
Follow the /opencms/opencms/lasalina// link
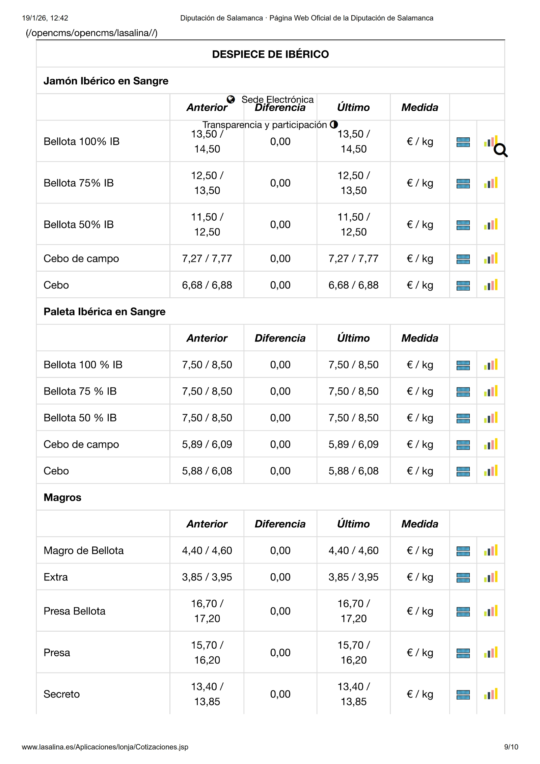(91, 33)
